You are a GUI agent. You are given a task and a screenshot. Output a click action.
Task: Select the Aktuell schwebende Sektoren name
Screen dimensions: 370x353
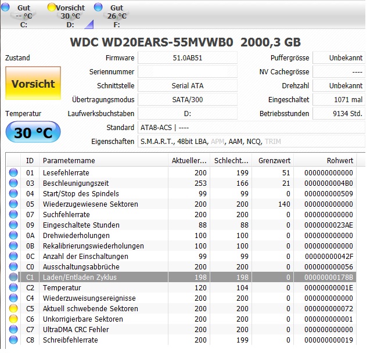tap(91, 308)
